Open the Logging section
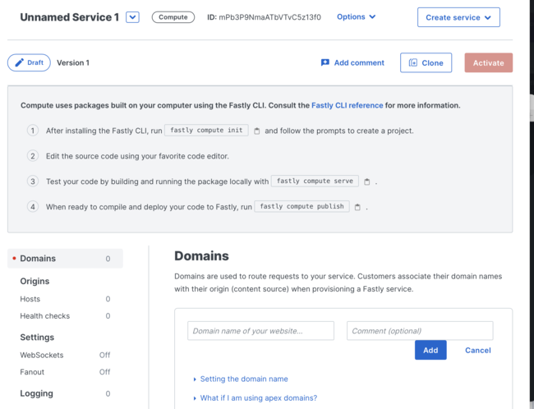Screen dimensions: 534x409 [x=65, y=393]
